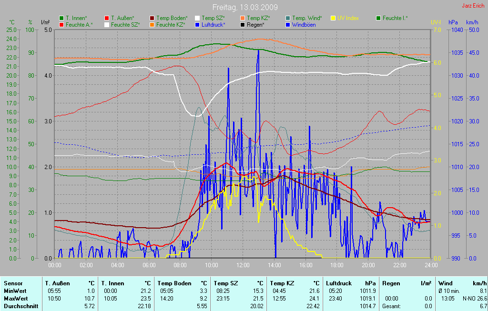Click the wind average value 6.7

483,306
